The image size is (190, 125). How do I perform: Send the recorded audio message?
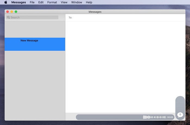click(180, 115)
